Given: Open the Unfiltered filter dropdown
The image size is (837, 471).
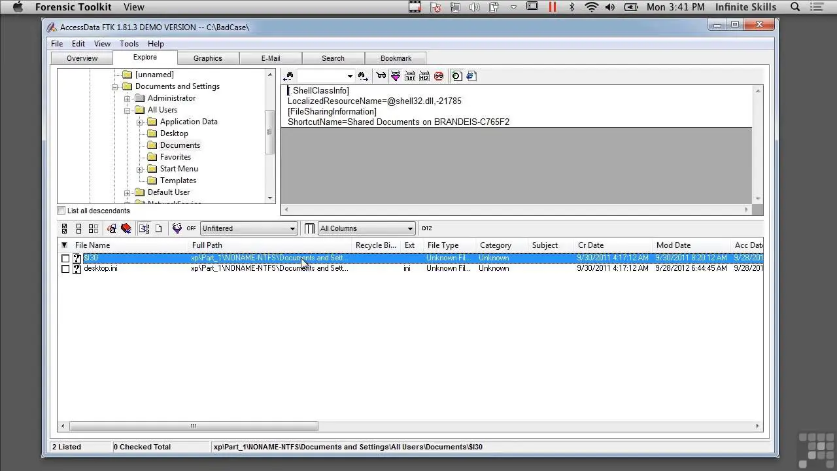Looking at the screenshot, I should pyautogui.click(x=292, y=228).
